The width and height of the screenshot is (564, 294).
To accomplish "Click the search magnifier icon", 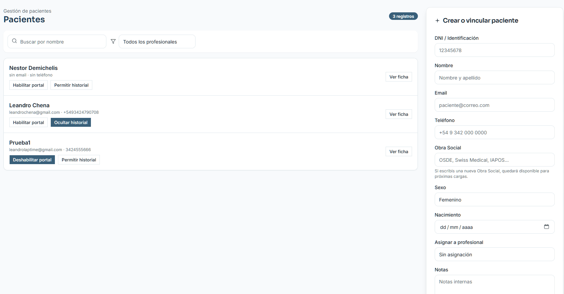I will click(14, 41).
